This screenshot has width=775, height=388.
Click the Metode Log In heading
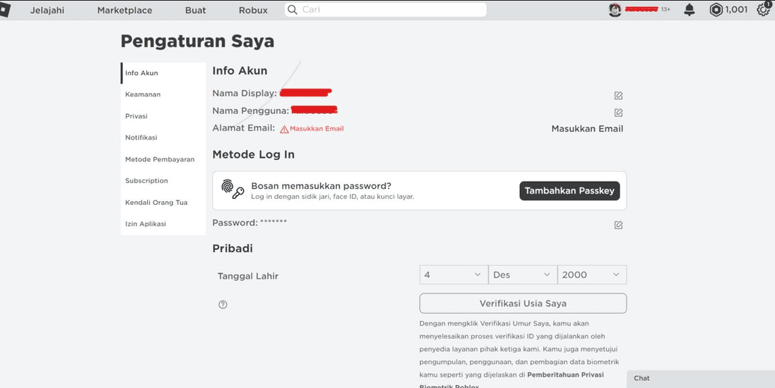coord(253,155)
